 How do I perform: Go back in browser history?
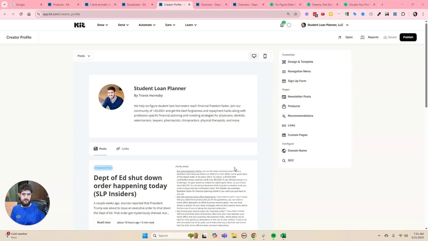(x=5, y=14)
